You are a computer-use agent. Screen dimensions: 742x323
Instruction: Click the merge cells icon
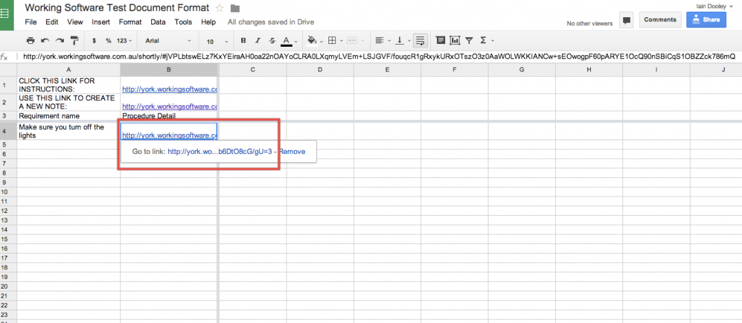point(352,41)
